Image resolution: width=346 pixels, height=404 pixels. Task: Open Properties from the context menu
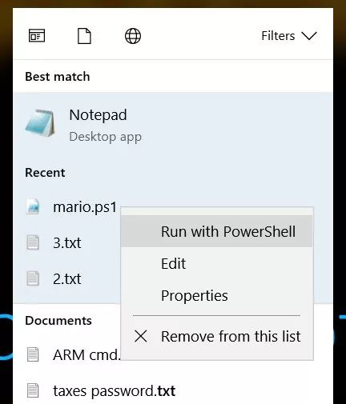coord(217,295)
